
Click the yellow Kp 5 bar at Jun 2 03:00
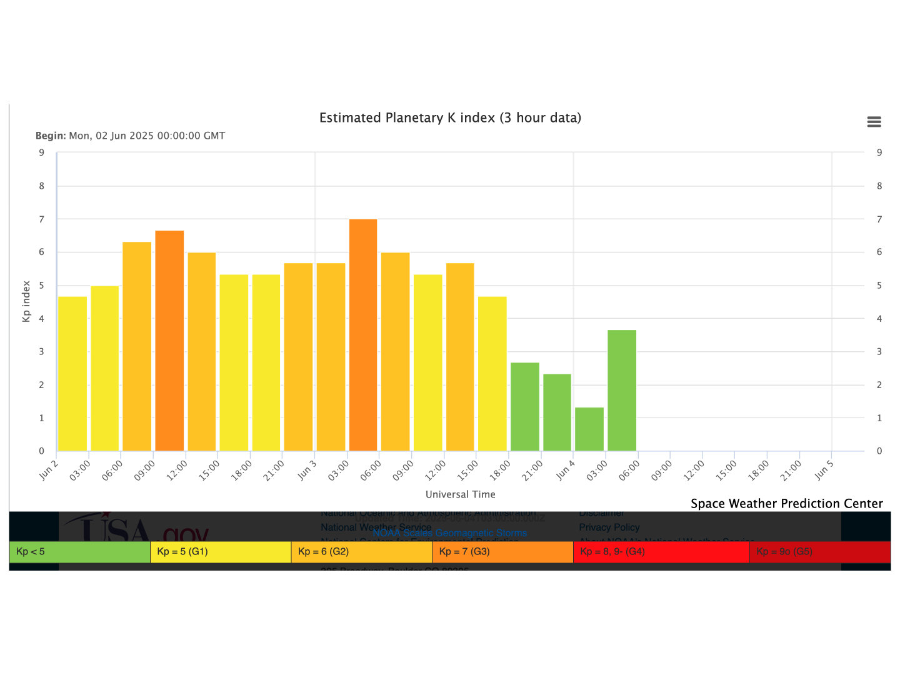[x=105, y=368]
